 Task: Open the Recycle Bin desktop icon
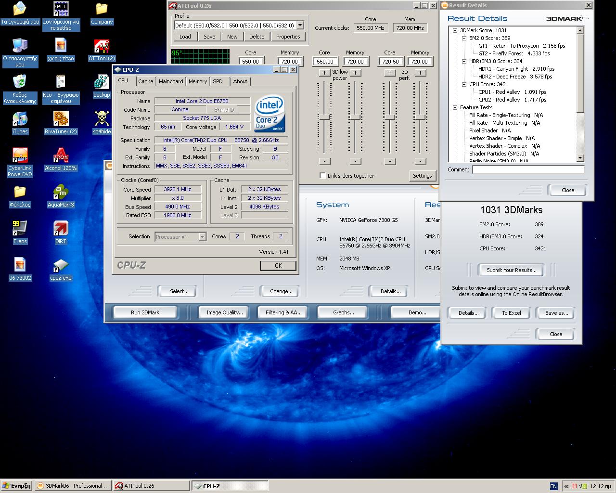pyautogui.click(x=20, y=90)
